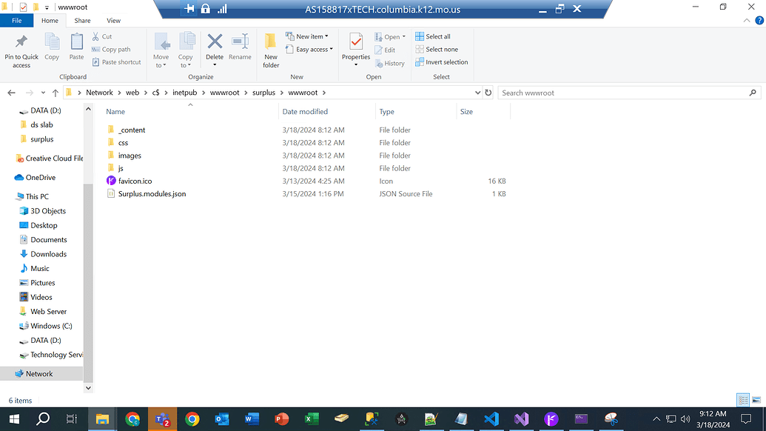Click Copy path in the ribbon
Viewport: 766px width, 431px height.
tap(111, 50)
